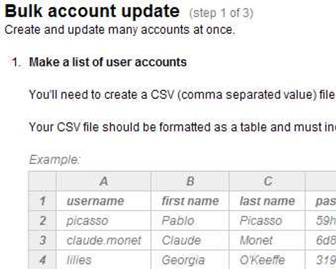Click the "last name" cell
336x269 pixels.
[267, 201]
